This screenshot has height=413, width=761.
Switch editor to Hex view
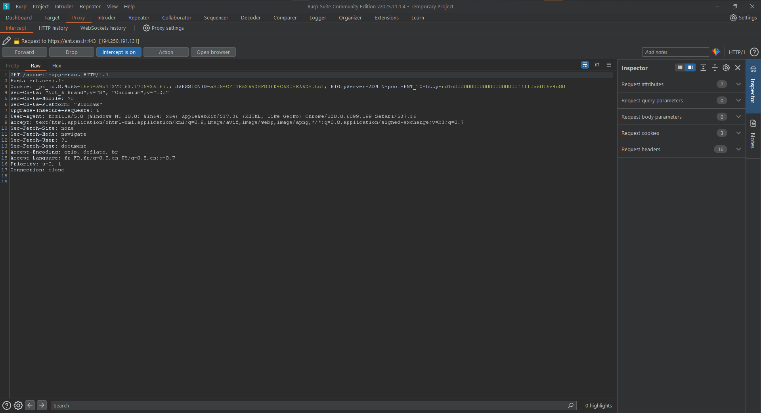click(x=57, y=66)
